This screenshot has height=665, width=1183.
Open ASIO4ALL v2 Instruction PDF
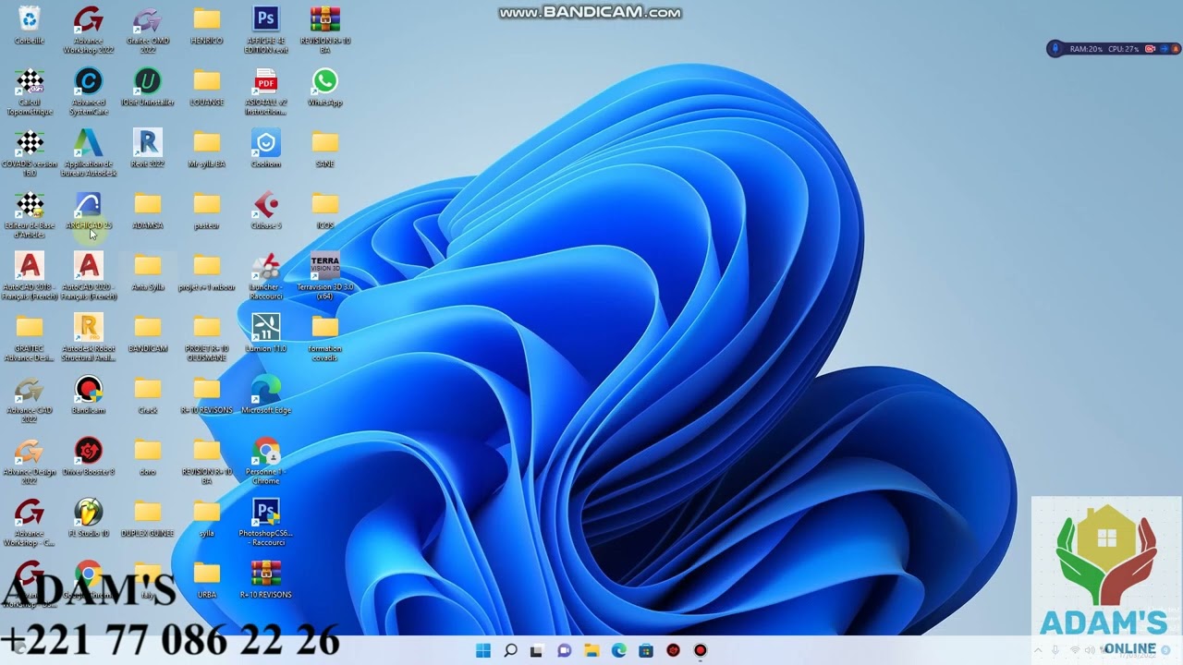click(266, 91)
